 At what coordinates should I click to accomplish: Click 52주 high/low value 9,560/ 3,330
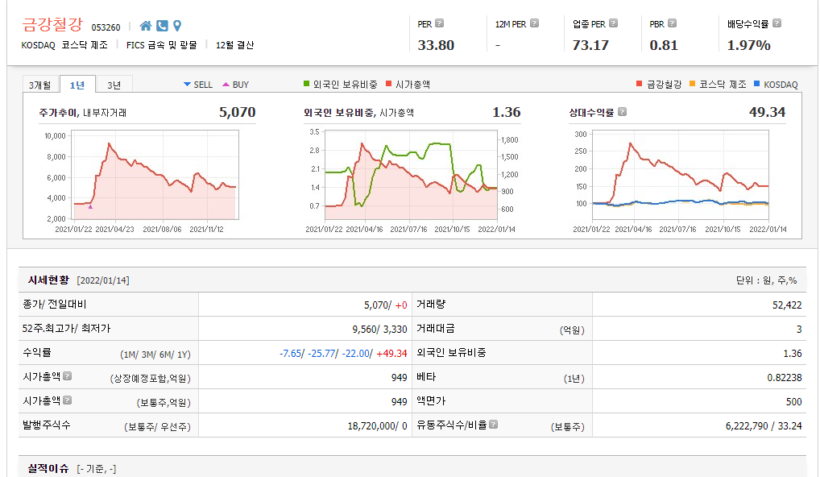click(379, 329)
